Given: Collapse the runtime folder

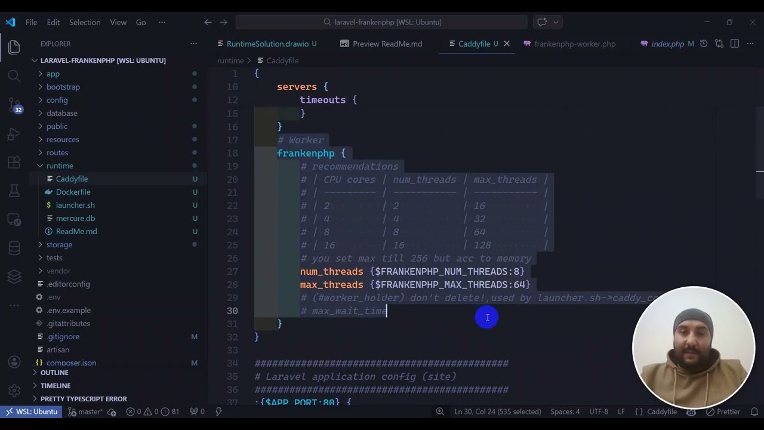Looking at the screenshot, I should pyautogui.click(x=60, y=165).
